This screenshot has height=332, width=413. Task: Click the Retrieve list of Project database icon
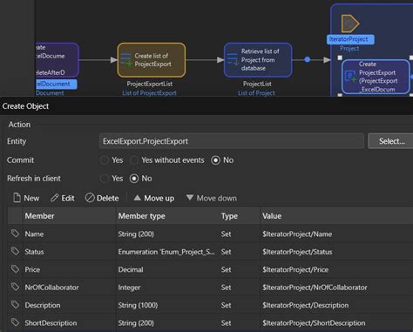click(233, 59)
